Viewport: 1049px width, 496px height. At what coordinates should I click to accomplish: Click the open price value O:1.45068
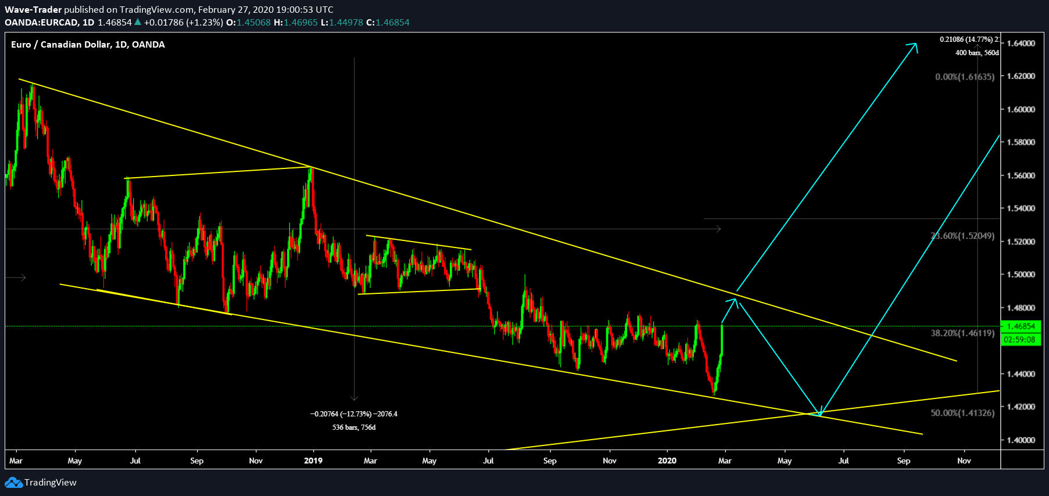[x=248, y=23]
